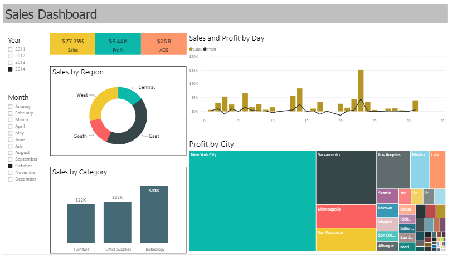Click the $258 AOS card
452x255 pixels.
pyautogui.click(x=164, y=44)
